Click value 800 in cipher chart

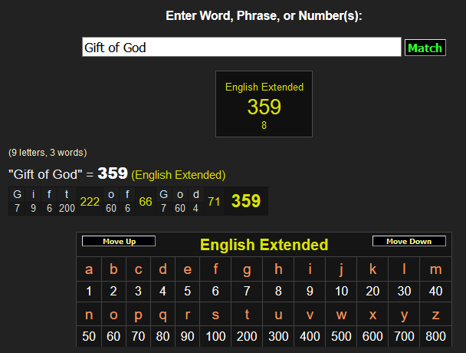click(436, 336)
